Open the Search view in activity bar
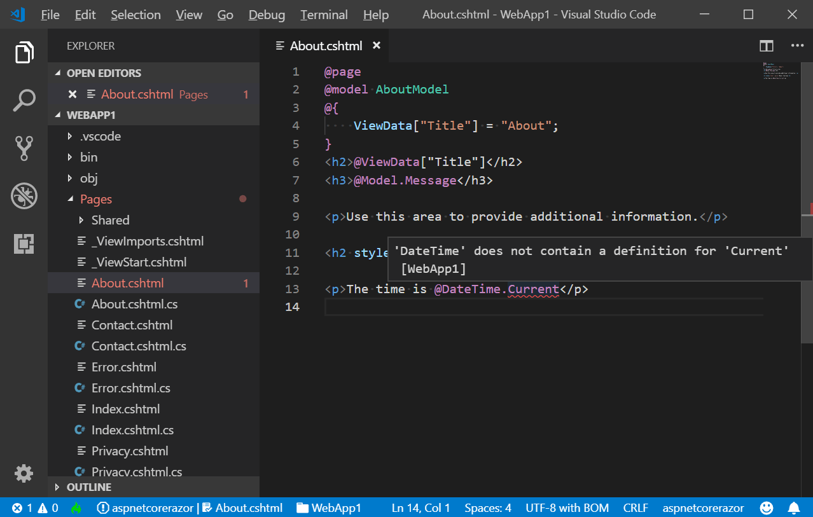This screenshot has height=517, width=813. tap(24, 100)
